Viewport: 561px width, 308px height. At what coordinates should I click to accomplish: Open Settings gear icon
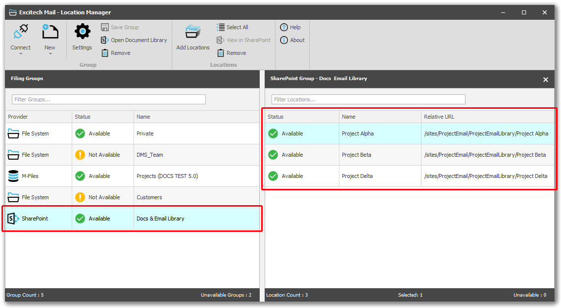[x=82, y=33]
